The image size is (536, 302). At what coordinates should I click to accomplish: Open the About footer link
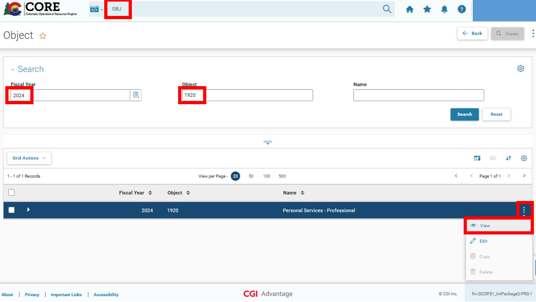click(x=7, y=295)
